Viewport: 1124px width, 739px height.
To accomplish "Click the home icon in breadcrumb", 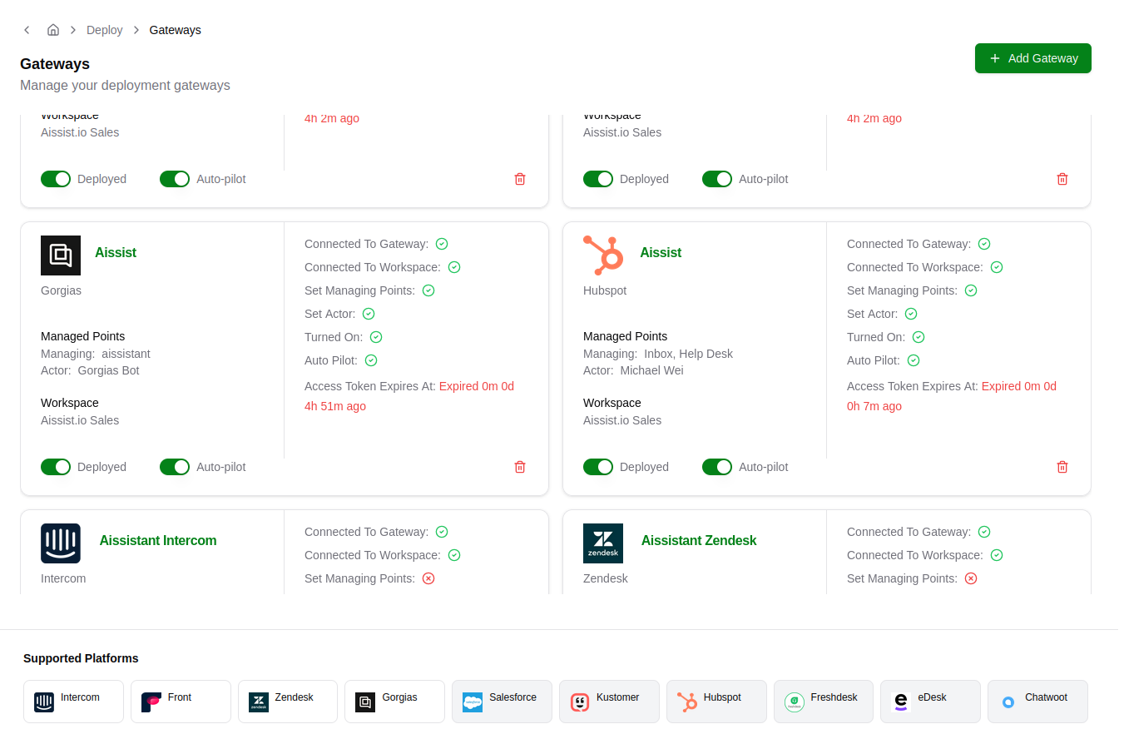I will [53, 30].
